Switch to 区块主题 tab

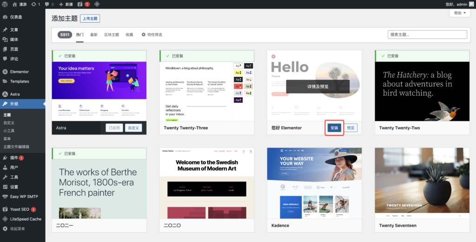tap(112, 34)
